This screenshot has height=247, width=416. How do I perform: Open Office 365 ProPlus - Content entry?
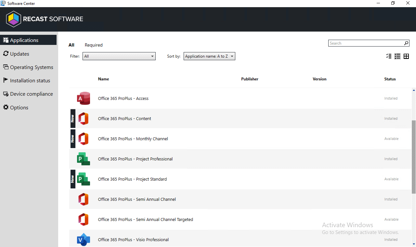click(x=124, y=118)
